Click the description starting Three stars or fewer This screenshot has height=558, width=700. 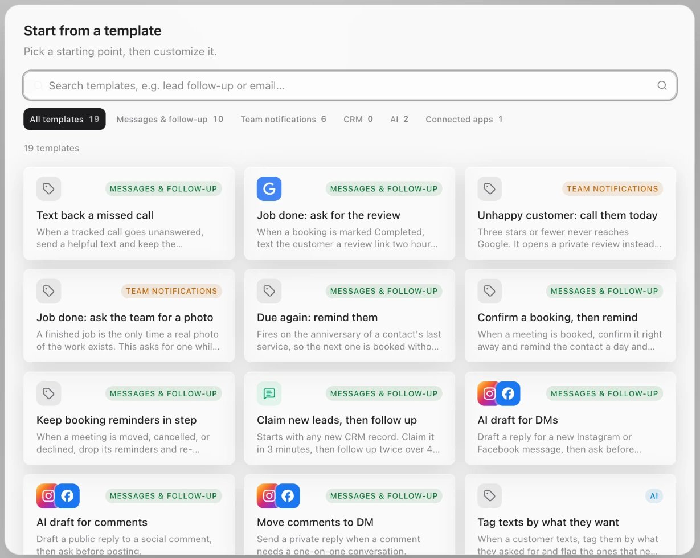click(570, 238)
